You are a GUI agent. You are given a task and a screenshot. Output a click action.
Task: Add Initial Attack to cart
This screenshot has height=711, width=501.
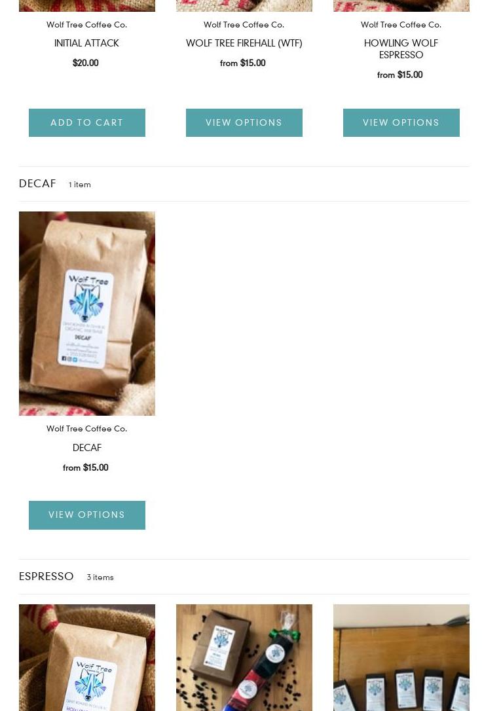pyautogui.click(x=86, y=122)
